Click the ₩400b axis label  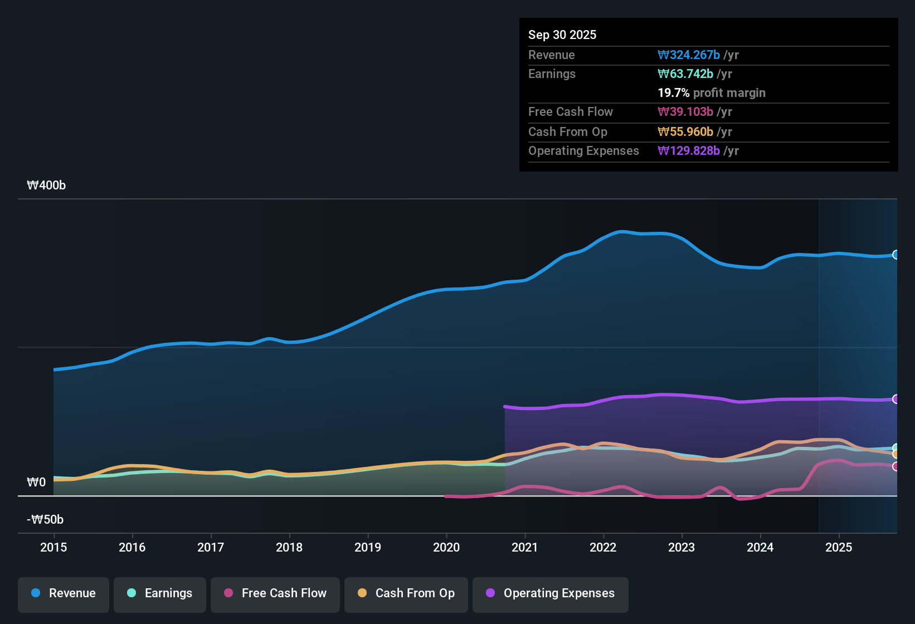pos(47,185)
